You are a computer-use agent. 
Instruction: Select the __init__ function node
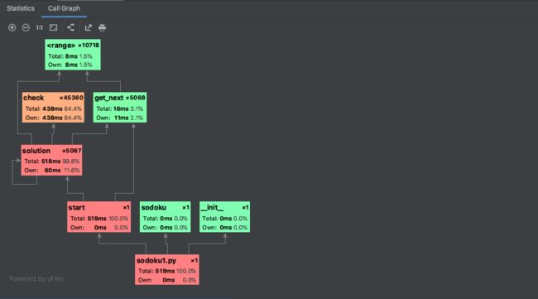pos(225,217)
